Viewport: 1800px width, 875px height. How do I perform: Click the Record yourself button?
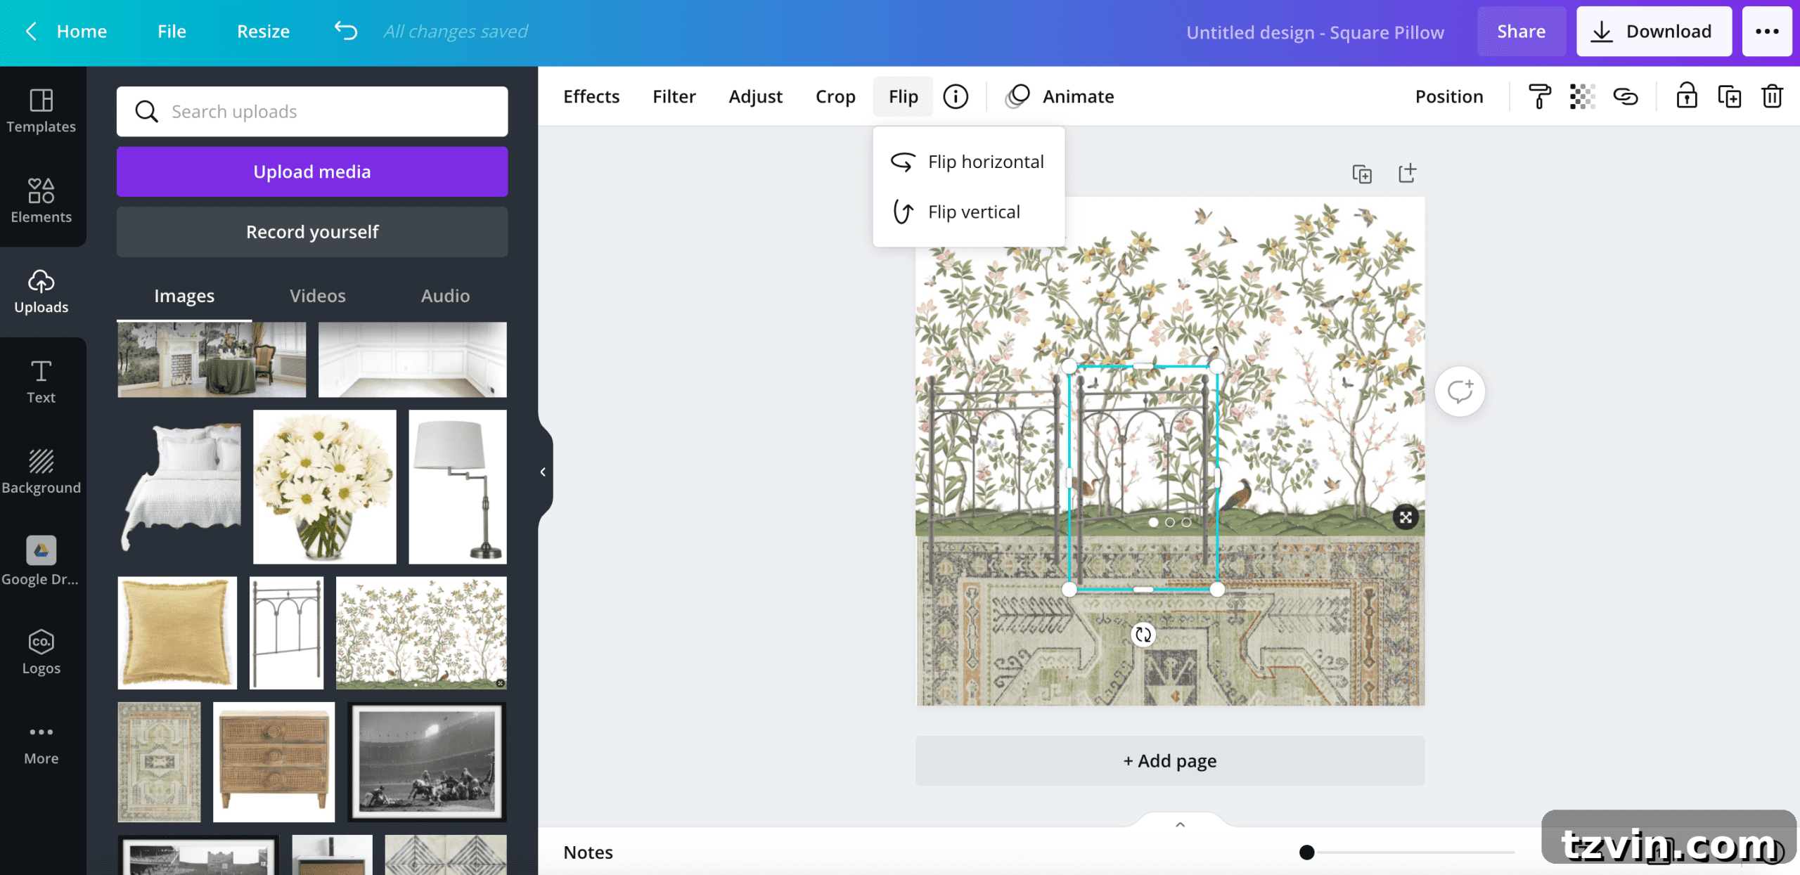[x=312, y=232]
